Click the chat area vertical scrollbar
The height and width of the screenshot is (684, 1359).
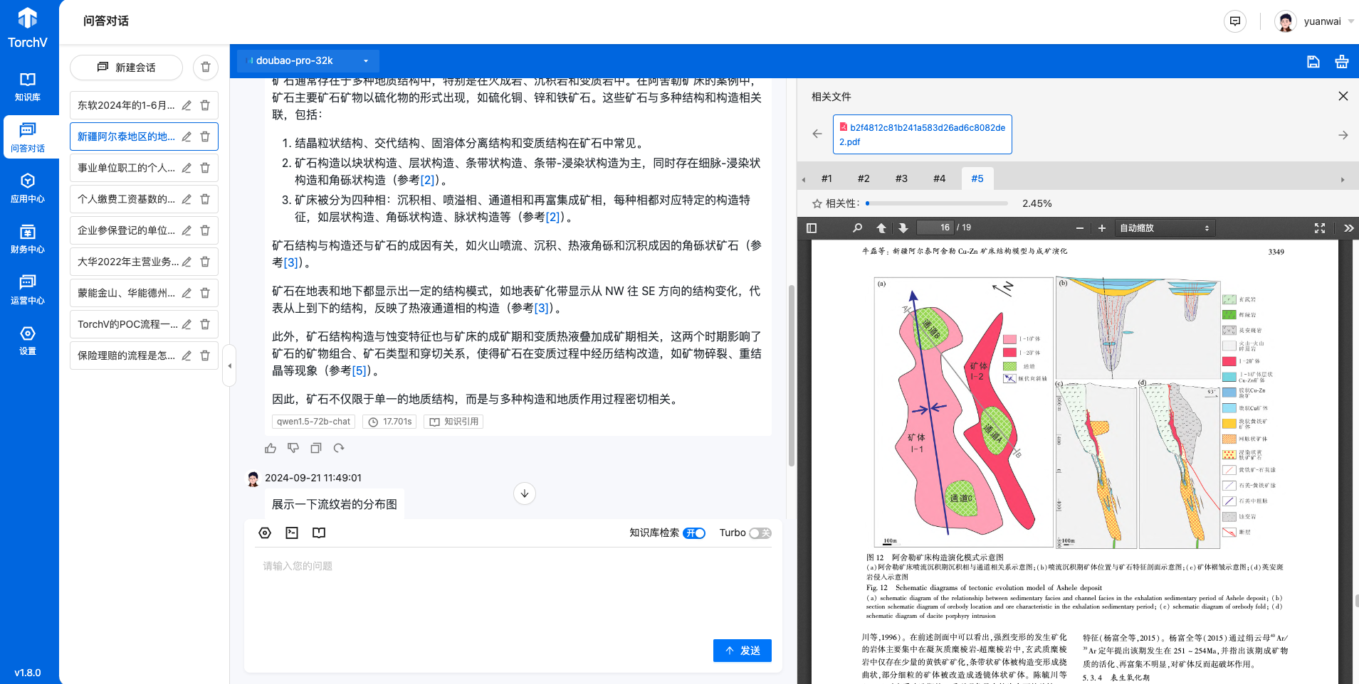[791, 375]
